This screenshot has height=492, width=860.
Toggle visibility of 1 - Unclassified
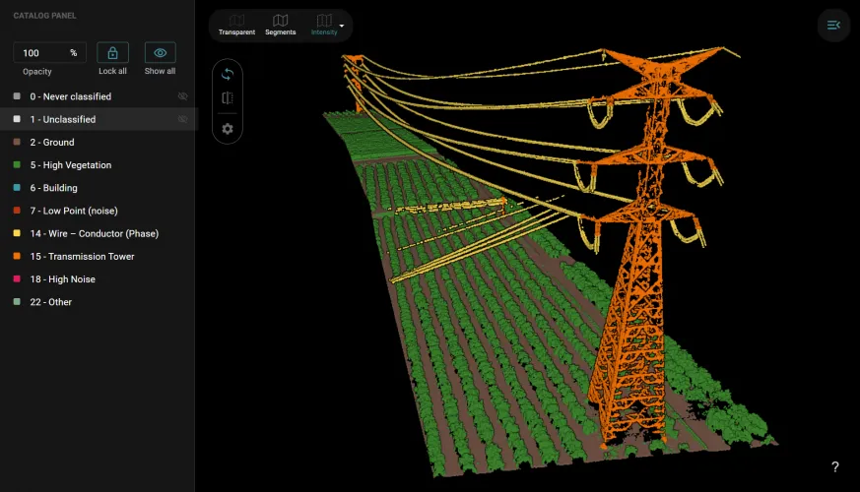pos(182,119)
